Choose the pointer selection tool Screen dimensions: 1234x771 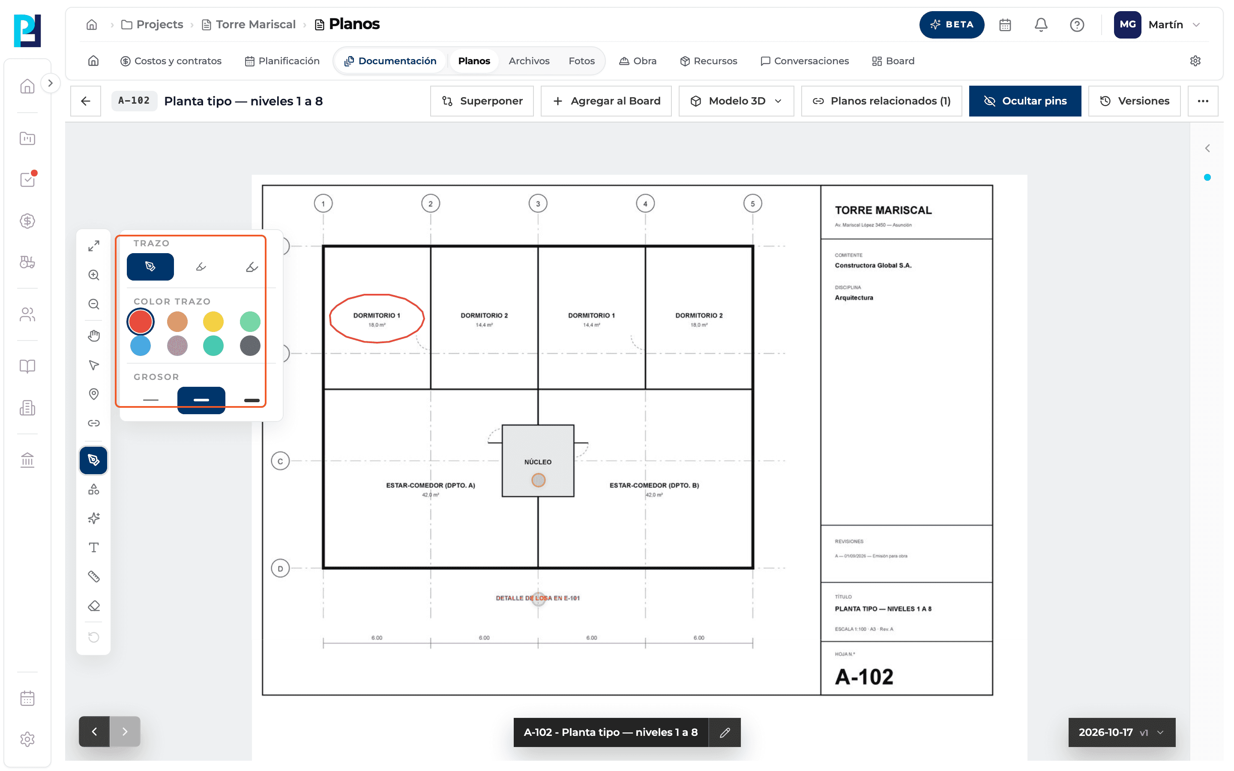(93, 365)
